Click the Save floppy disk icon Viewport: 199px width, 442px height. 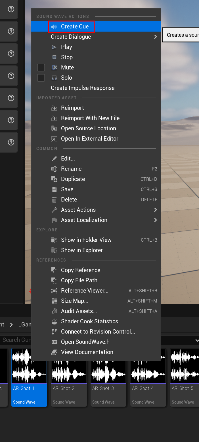54,190
